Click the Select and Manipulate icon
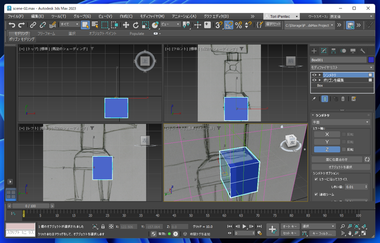 (198, 25)
